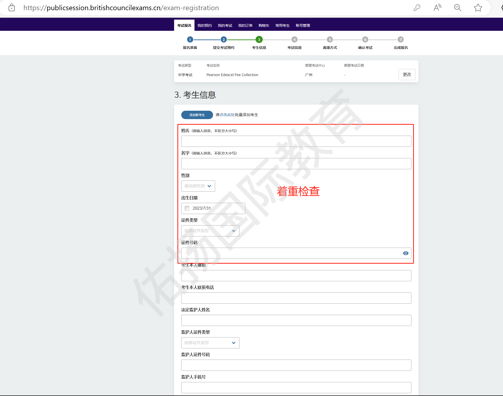Expand the 性别 gender dropdown
The width and height of the screenshot is (503, 396).
198,186
